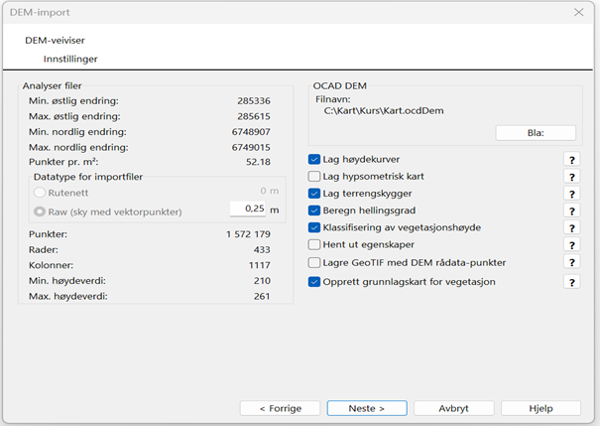Image resolution: width=600 pixels, height=426 pixels.
Task: Open help for Lag hypsometrisk kart
Action: (x=571, y=177)
